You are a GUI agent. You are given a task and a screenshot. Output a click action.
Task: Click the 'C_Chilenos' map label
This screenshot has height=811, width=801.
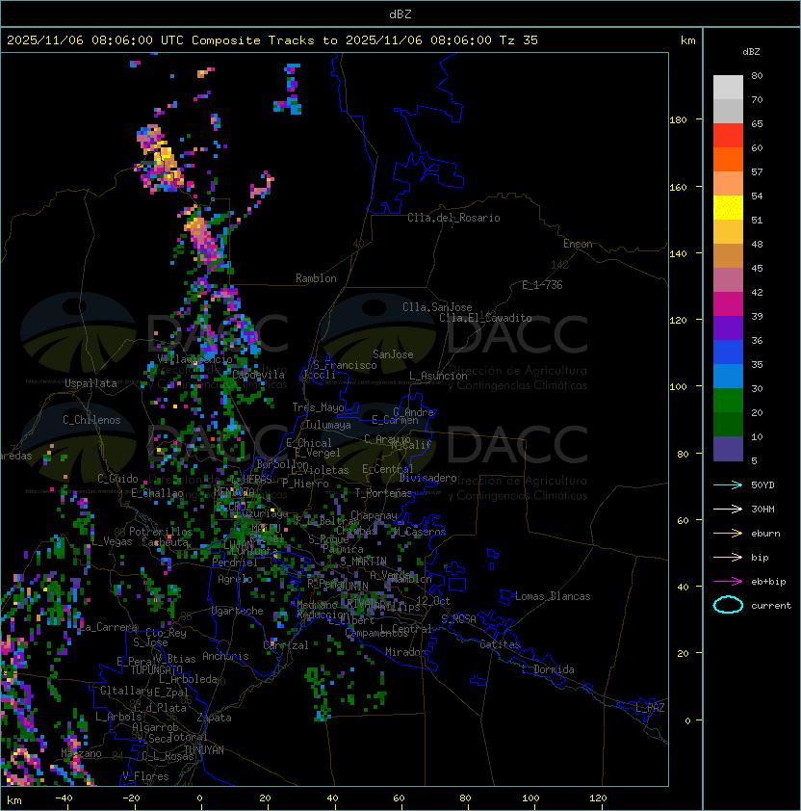pyautogui.click(x=91, y=420)
